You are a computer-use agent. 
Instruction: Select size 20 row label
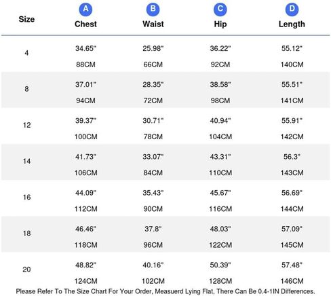tap(26, 270)
